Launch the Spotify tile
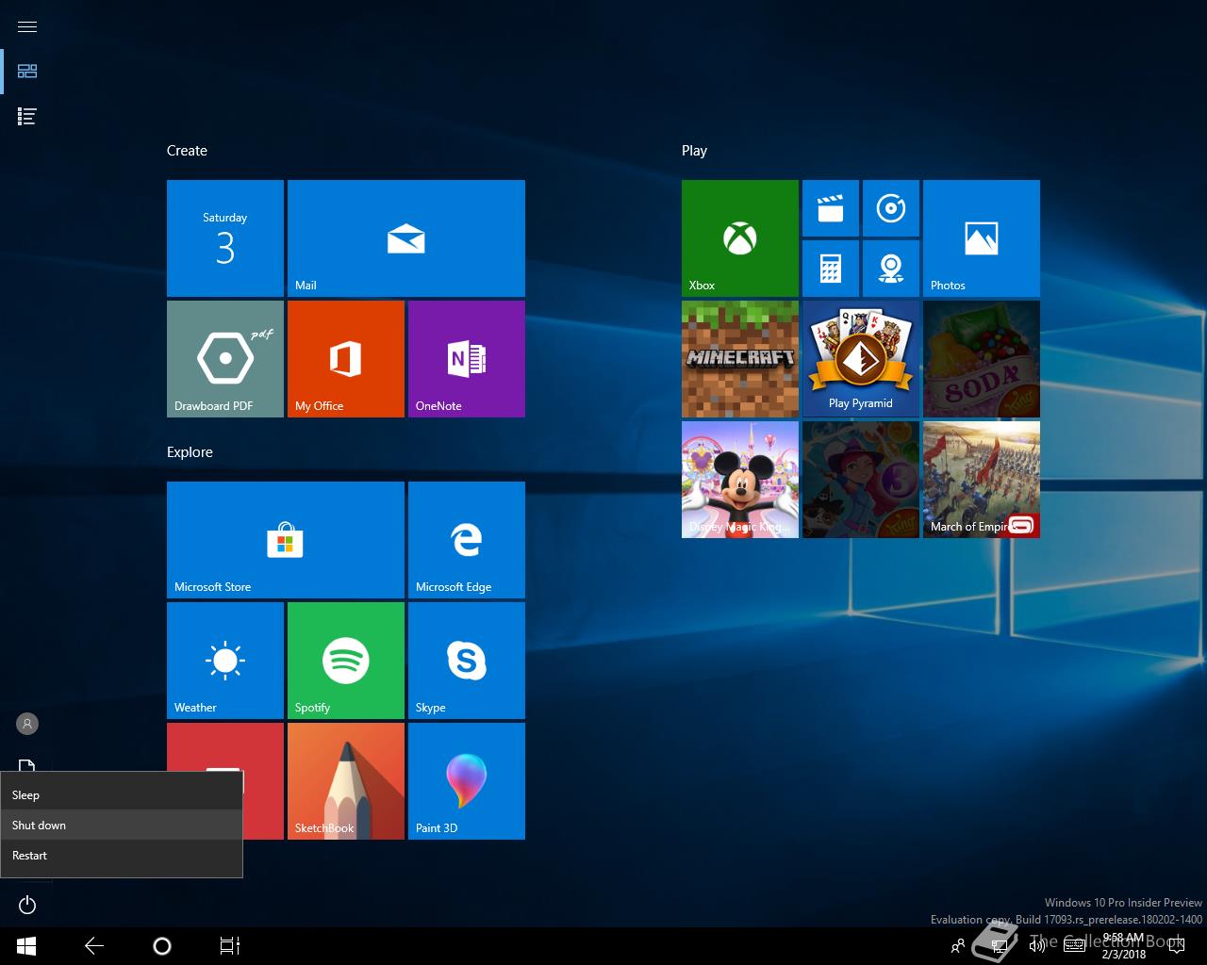1207x965 pixels. click(346, 661)
